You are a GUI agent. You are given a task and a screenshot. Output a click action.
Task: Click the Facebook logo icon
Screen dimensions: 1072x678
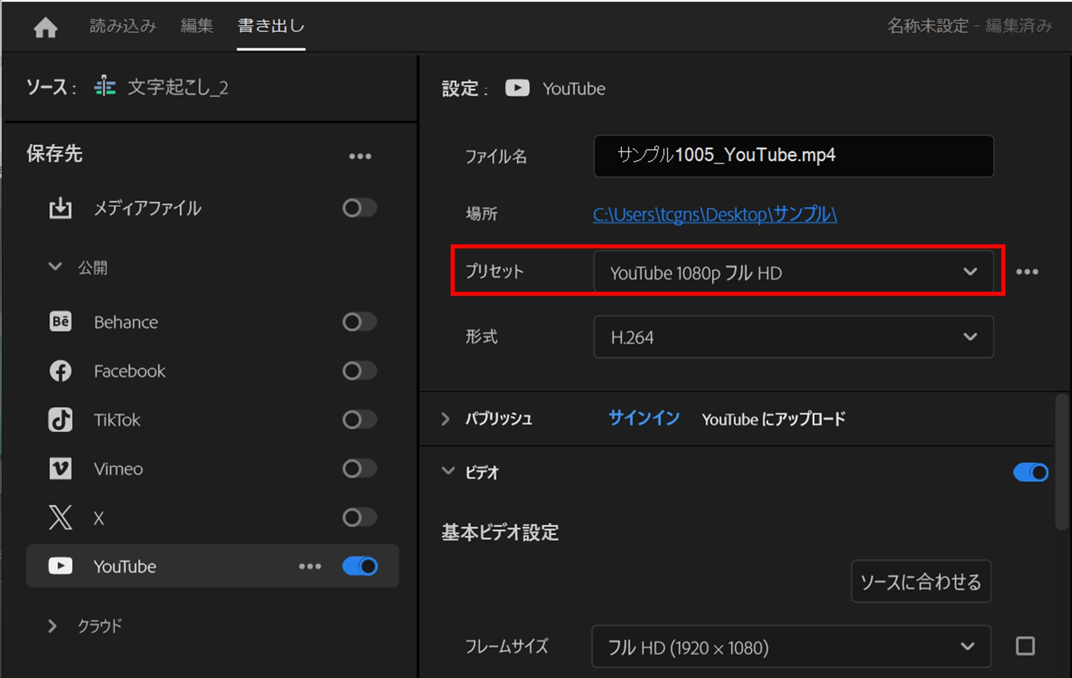tap(60, 371)
